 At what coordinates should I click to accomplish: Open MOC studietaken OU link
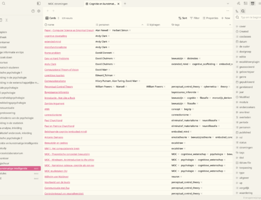click(x=56, y=171)
